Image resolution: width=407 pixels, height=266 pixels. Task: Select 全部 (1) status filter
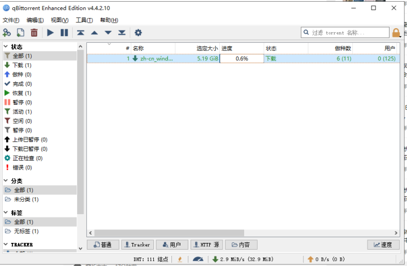(x=40, y=56)
